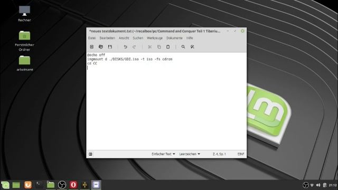Viewport: 338px width, 190px height.
Task: Undo the last edit
Action: click(125, 47)
